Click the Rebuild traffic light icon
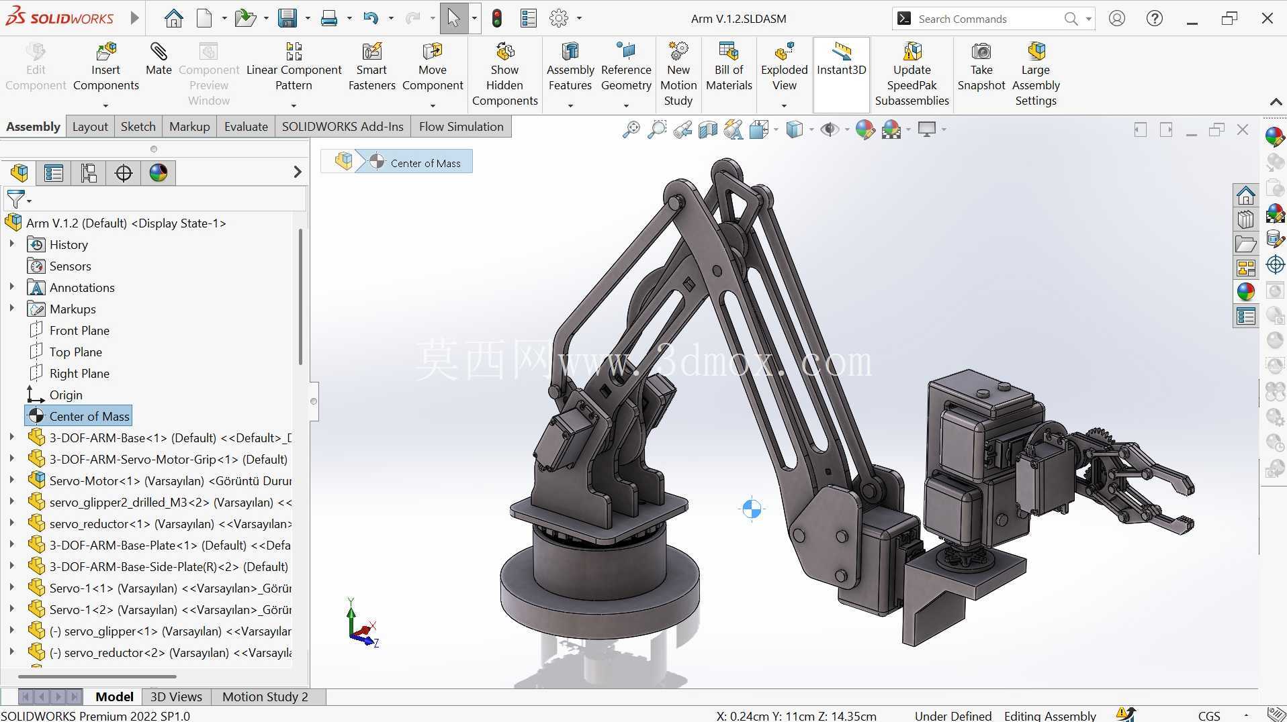This screenshot has width=1287, height=722. (x=497, y=18)
